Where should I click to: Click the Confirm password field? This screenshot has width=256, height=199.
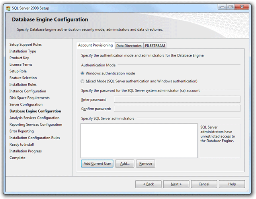point(177,108)
